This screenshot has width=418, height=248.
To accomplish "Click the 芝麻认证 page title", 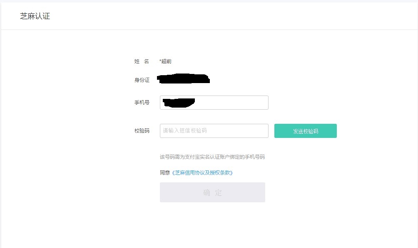I will click(x=35, y=17).
